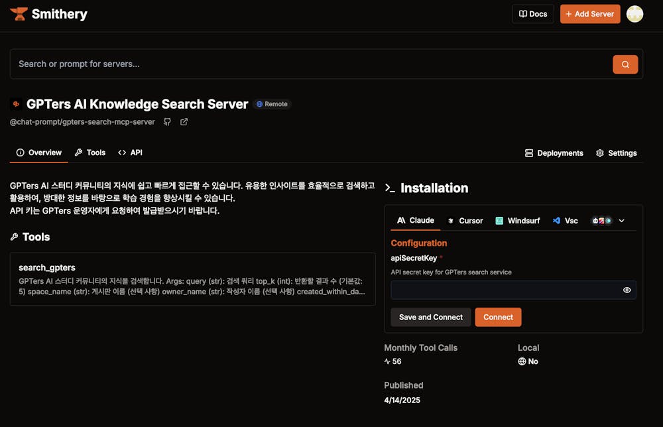Click the orange search magnifier button
This screenshot has width=663, height=427.
(625, 64)
